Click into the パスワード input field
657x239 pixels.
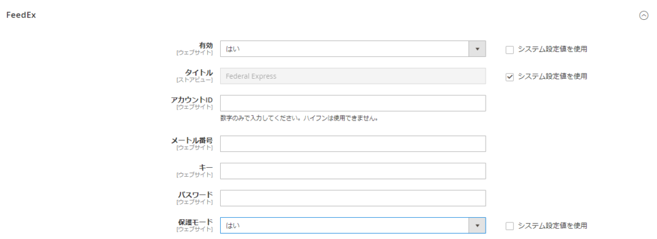[353, 198]
